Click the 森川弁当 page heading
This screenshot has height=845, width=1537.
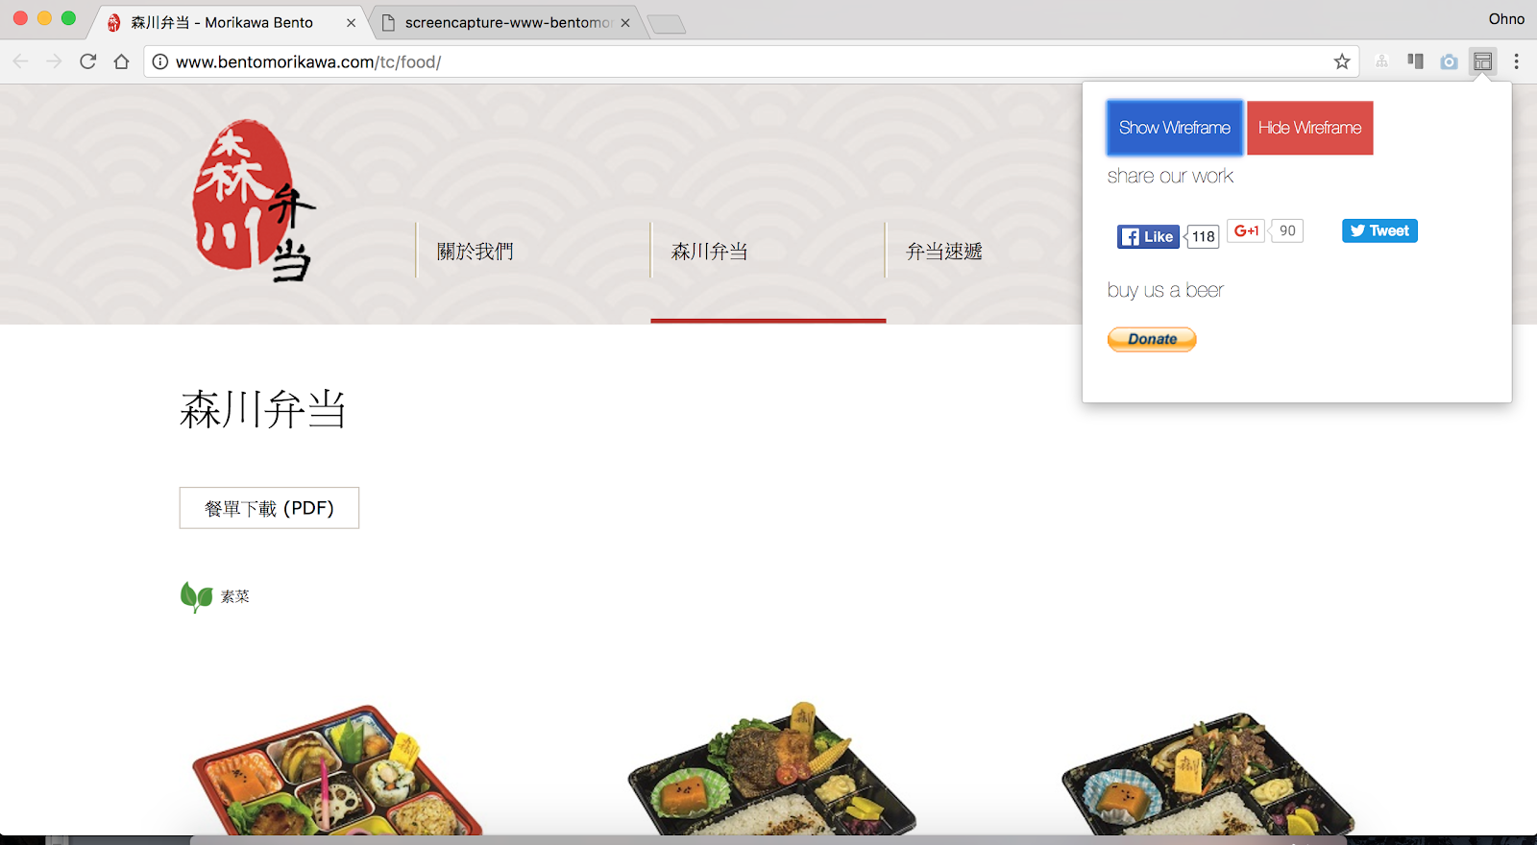click(262, 409)
